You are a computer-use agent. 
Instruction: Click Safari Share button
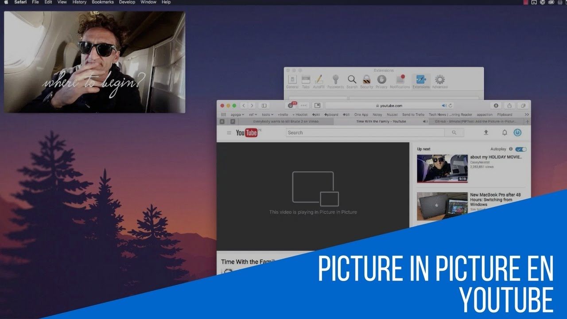point(509,105)
